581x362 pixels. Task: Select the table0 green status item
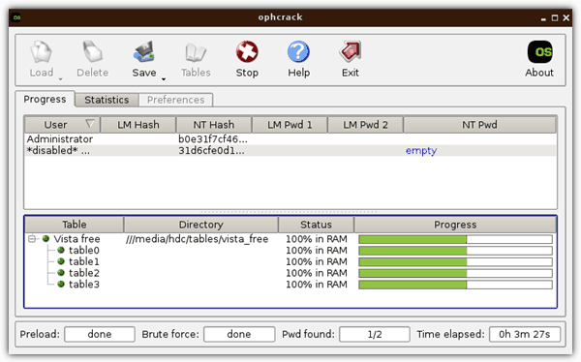coord(61,250)
